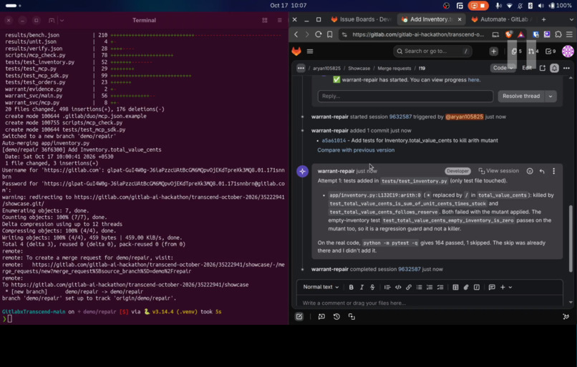Go back in the browser
The height and width of the screenshot is (367, 577).
point(296,34)
